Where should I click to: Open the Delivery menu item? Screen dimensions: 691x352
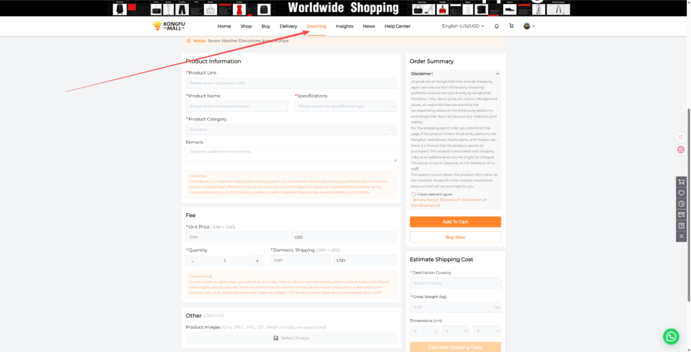[x=288, y=26]
